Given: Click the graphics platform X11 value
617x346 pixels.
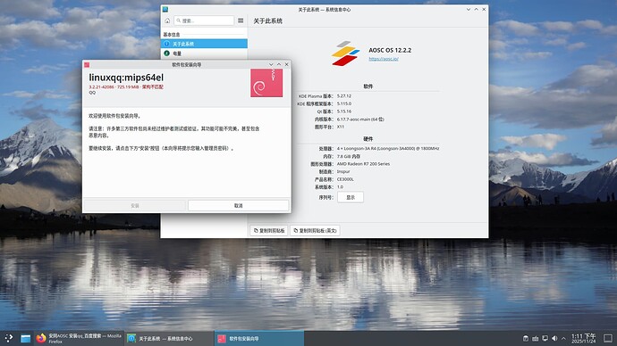Looking at the screenshot, I should 341,127.
